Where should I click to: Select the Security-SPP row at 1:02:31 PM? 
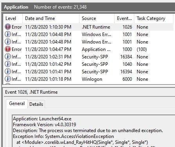(x=89, y=57)
